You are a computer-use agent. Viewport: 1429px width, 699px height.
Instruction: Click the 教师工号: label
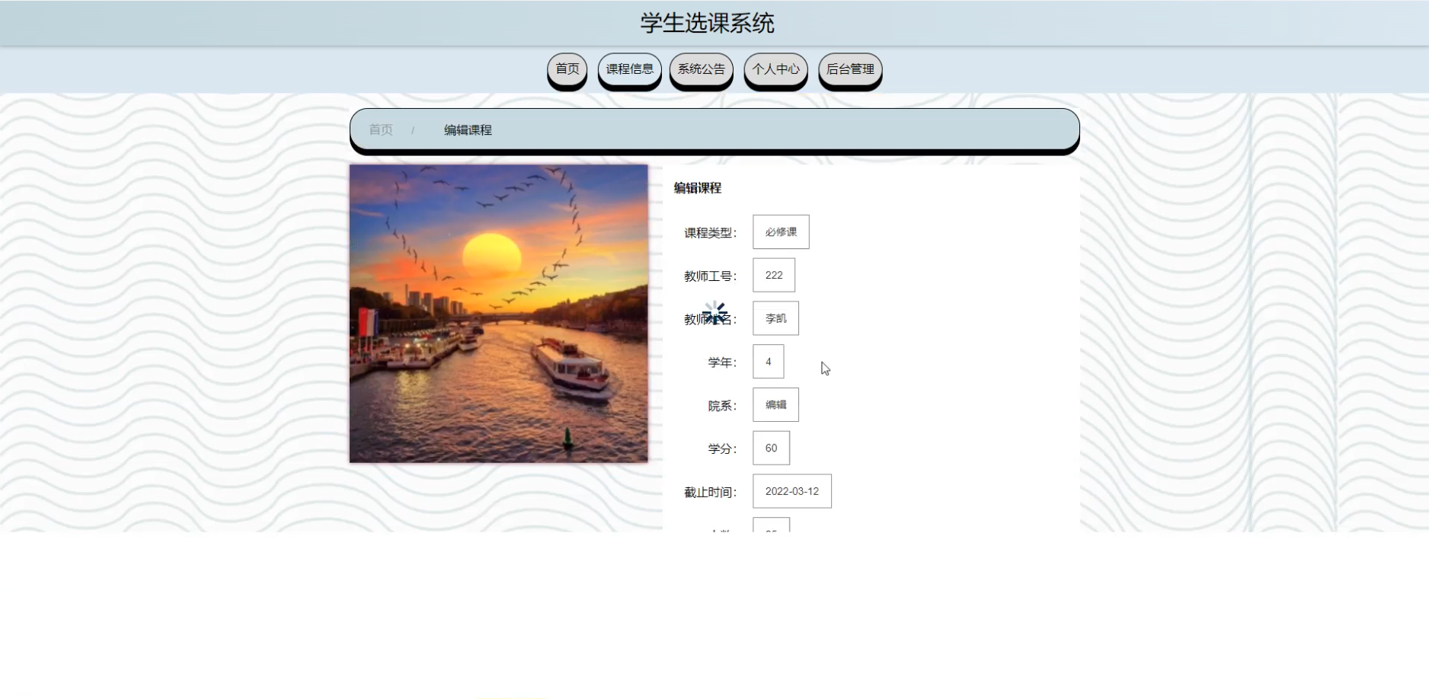(710, 276)
